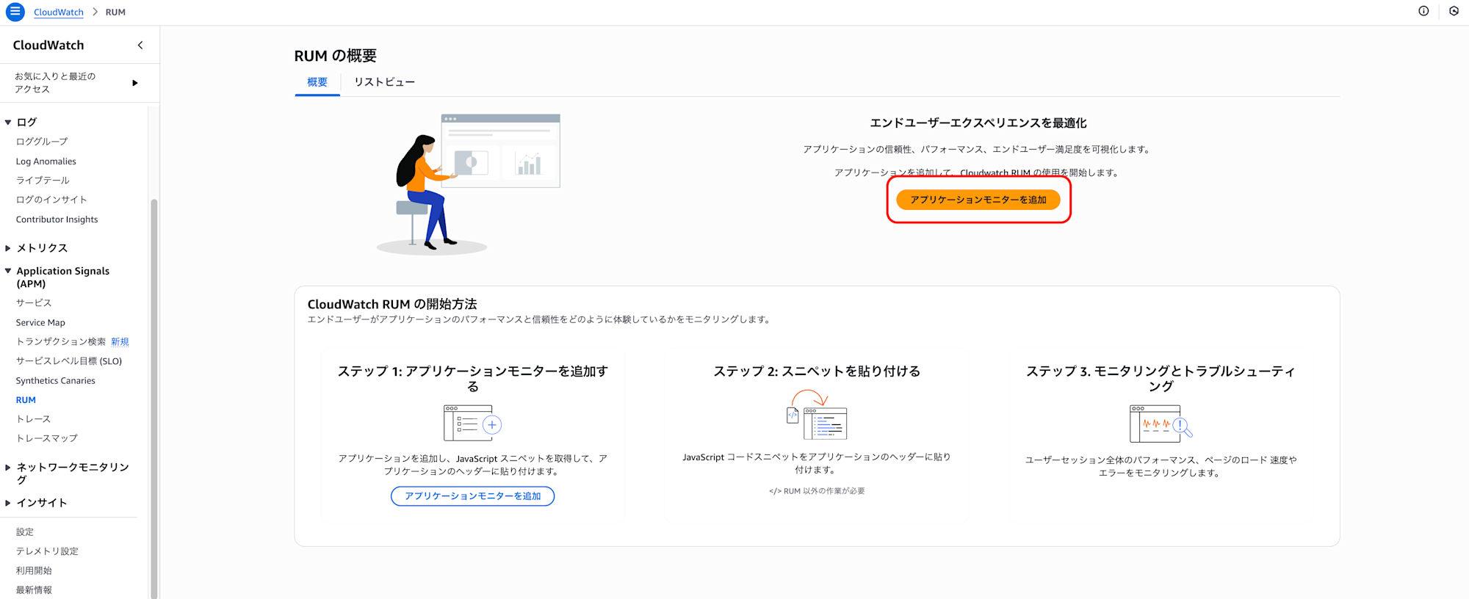Open the hamburger navigation menu icon
The width and height of the screenshot is (1469, 599).
15,12
